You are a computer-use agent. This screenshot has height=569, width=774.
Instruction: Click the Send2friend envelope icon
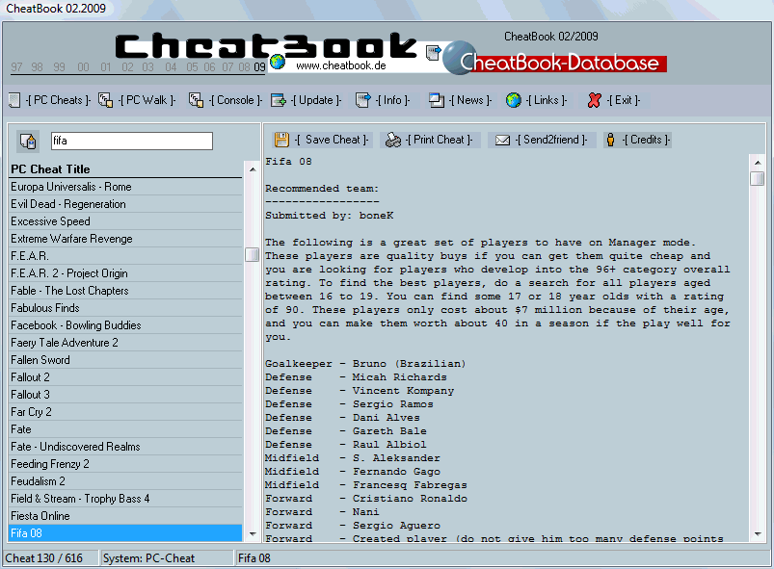coord(502,141)
